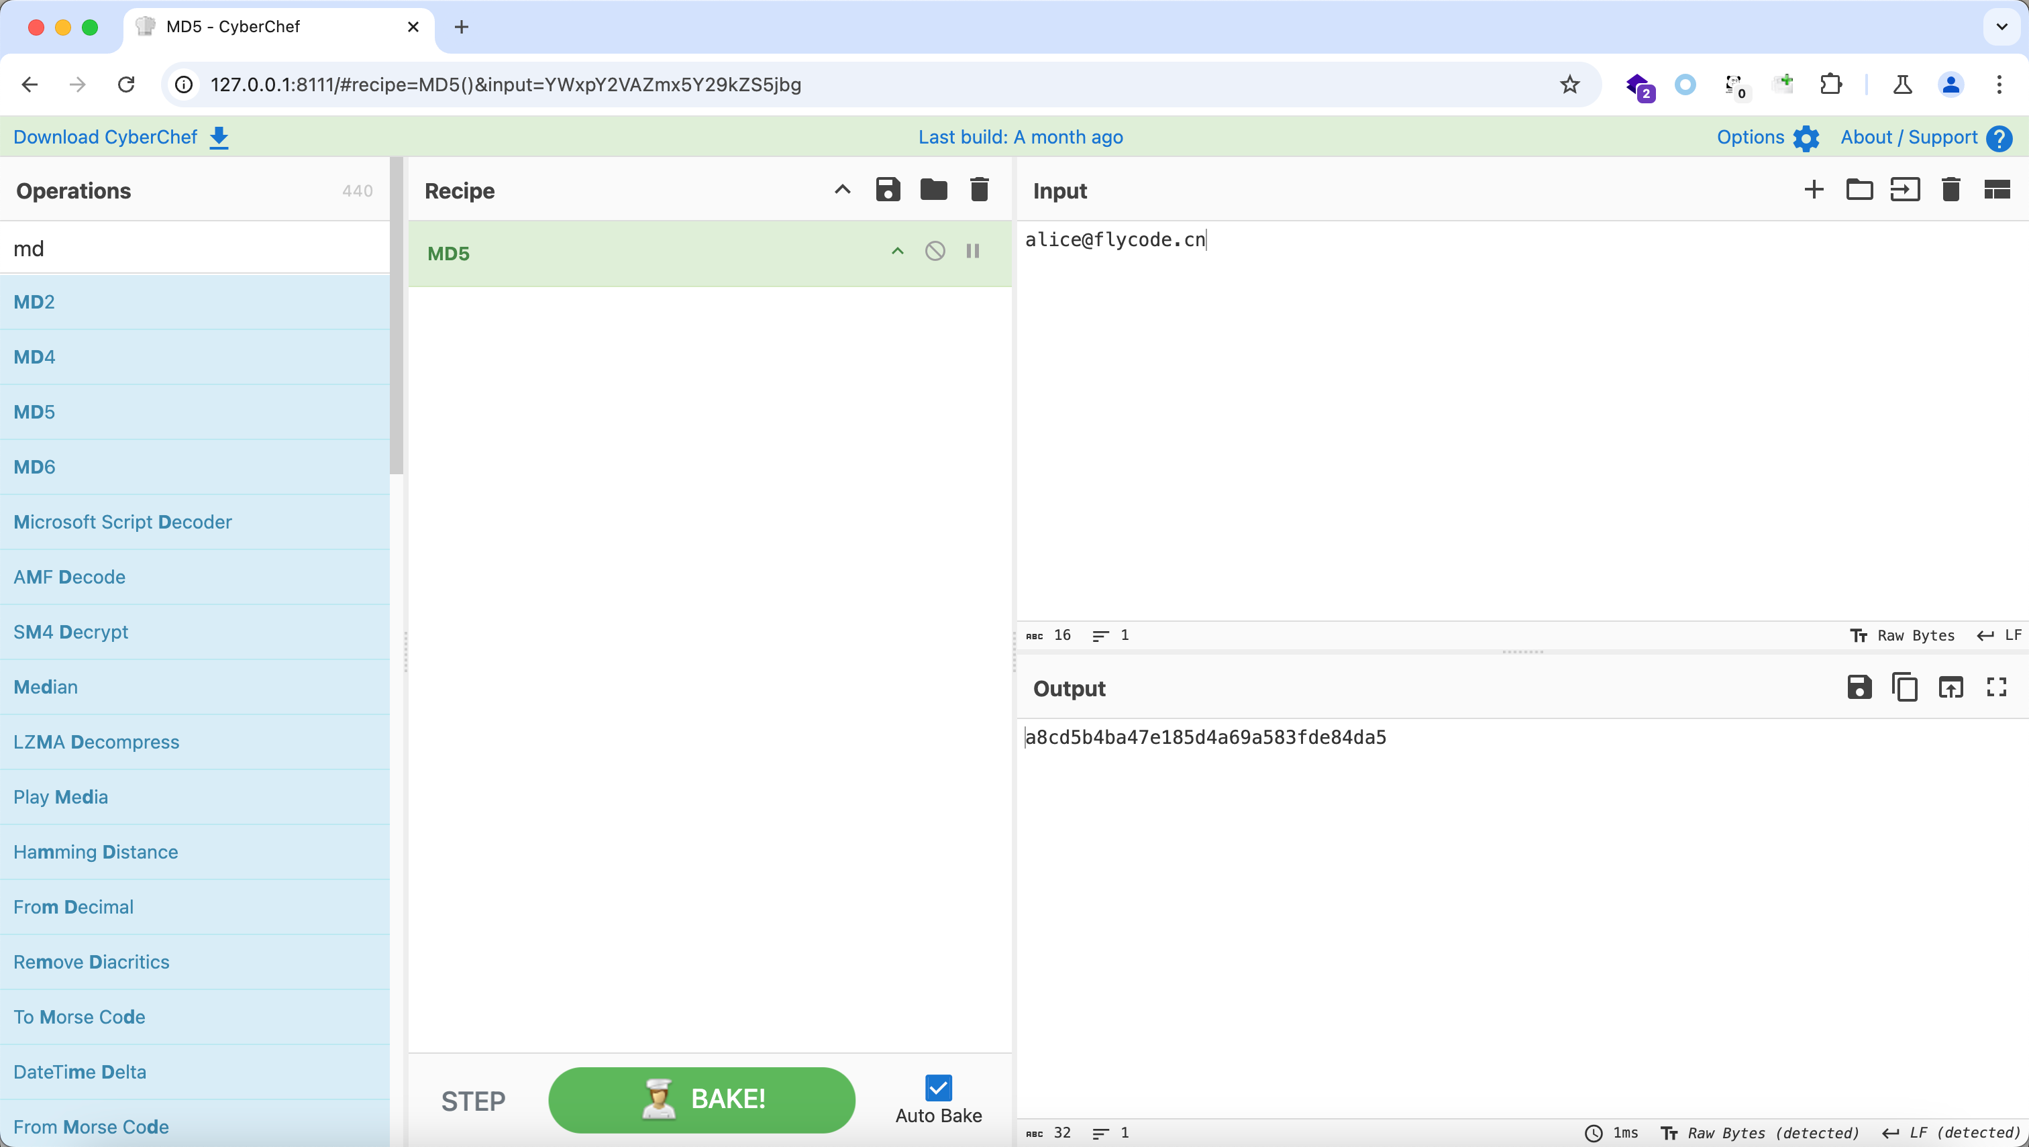Collapse all recipe operations with the chevron
The height and width of the screenshot is (1147, 2029).
point(841,190)
